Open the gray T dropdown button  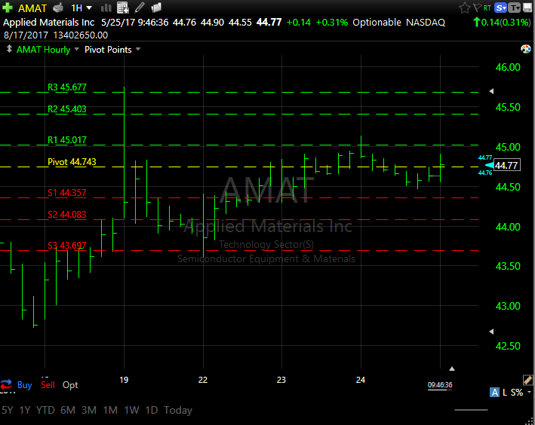coord(514,8)
